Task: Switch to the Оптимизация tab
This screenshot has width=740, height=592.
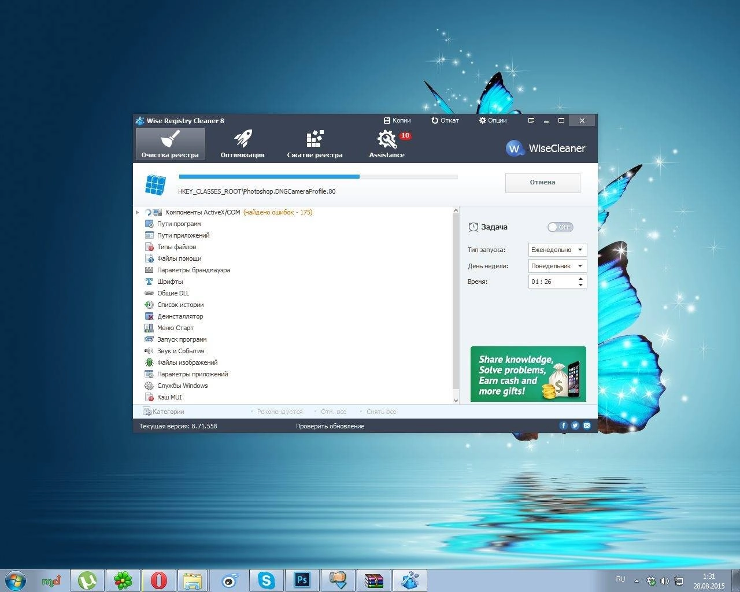Action: (x=242, y=144)
